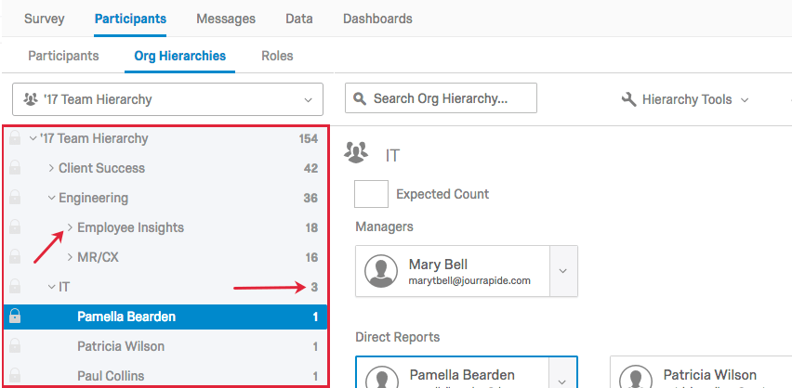
Task: Click Mary Bell's avatar icon
Action: pos(381,271)
